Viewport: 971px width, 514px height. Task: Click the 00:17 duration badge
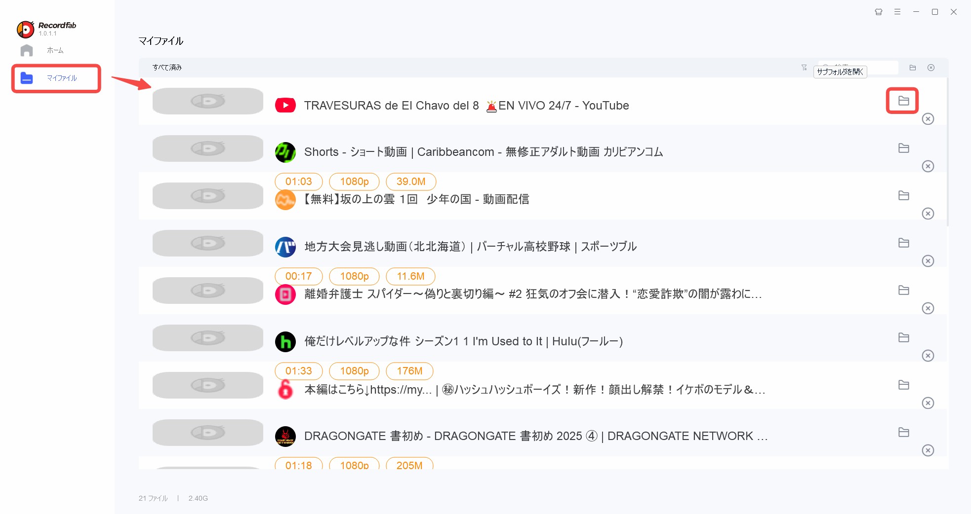click(x=299, y=276)
